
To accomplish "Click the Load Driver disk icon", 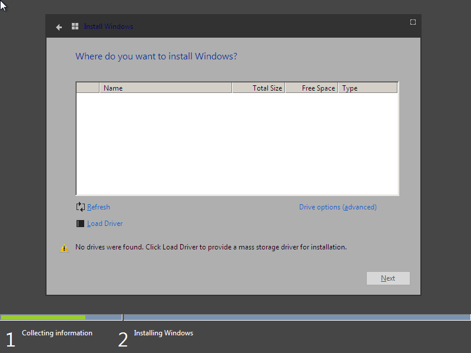I will click(x=80, y=224).
